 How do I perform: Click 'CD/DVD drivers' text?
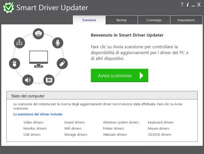160,134
